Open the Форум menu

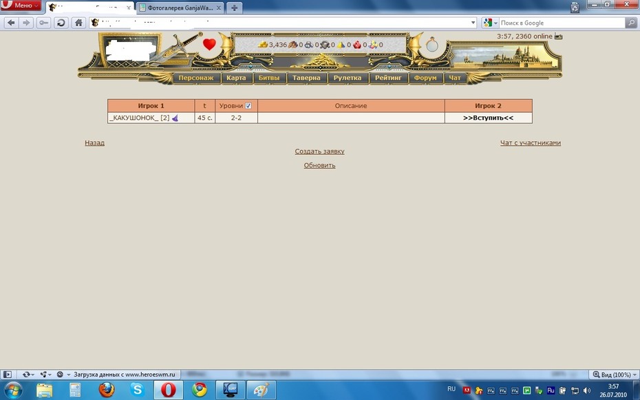click(x=425, y=78)
